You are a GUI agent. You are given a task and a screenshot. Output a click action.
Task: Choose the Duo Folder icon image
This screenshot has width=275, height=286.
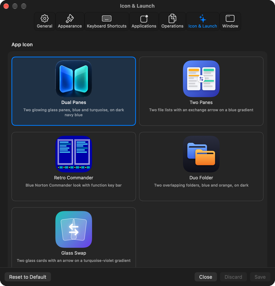click(201, 154)
